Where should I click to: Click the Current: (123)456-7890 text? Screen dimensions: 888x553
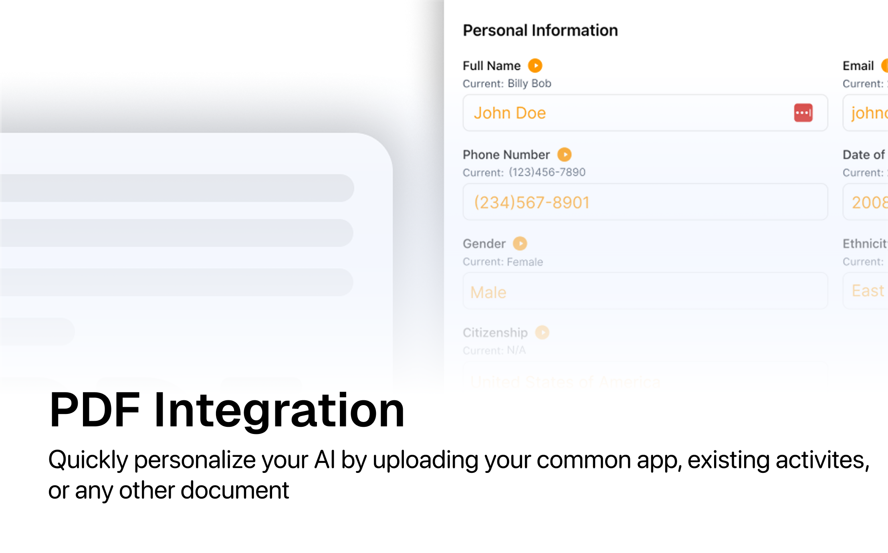[524, 172]
